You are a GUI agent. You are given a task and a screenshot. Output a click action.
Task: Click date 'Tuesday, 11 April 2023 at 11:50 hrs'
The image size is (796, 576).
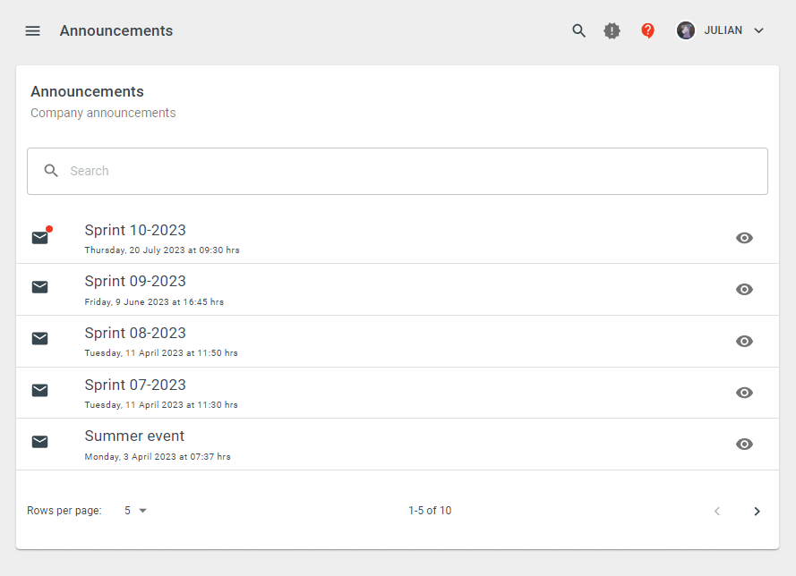[161, 353]
